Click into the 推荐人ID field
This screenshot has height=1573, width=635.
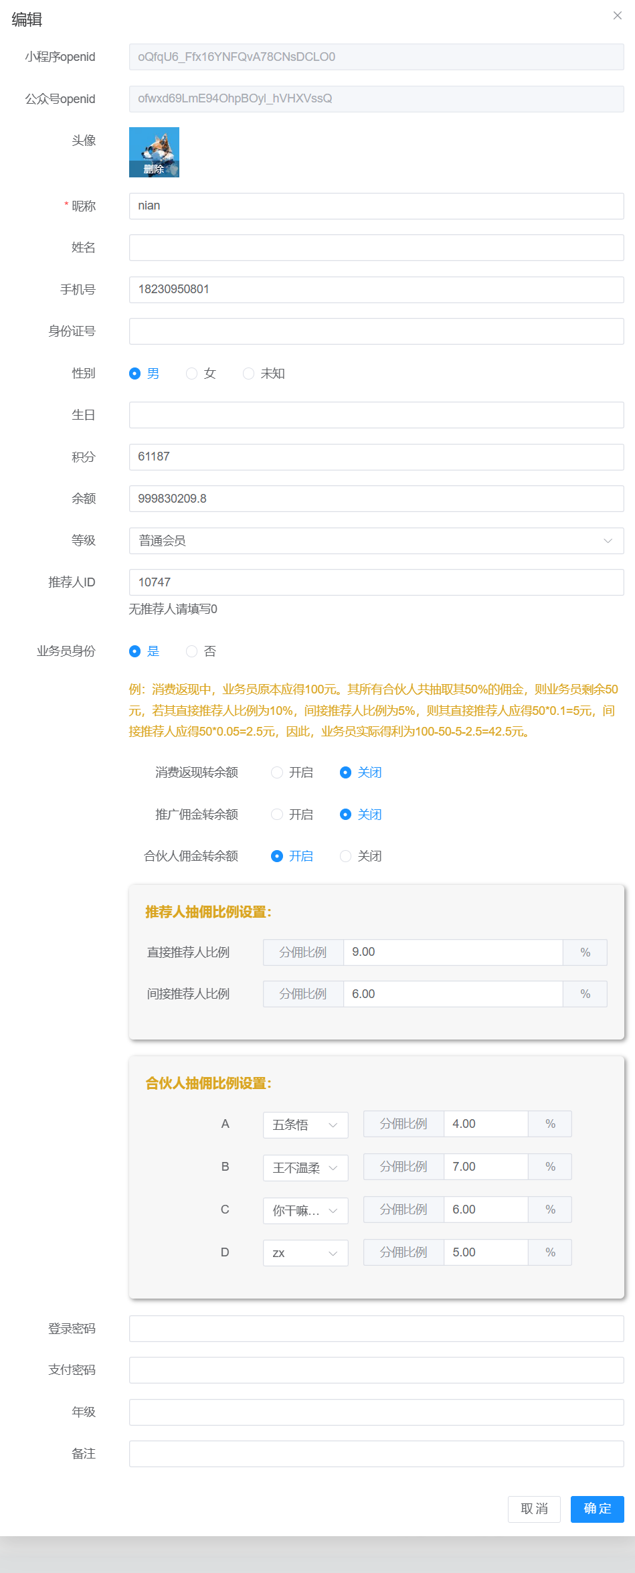click(376, 582)
